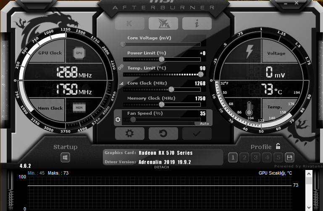Click the Maks. : 73 graph statistic
This screenshot has height=211, width=323.
click(x=58, y=173)
